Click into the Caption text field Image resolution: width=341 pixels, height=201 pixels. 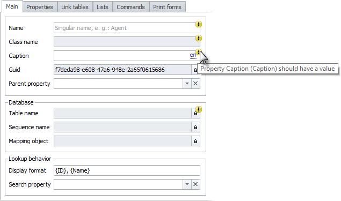122,56
